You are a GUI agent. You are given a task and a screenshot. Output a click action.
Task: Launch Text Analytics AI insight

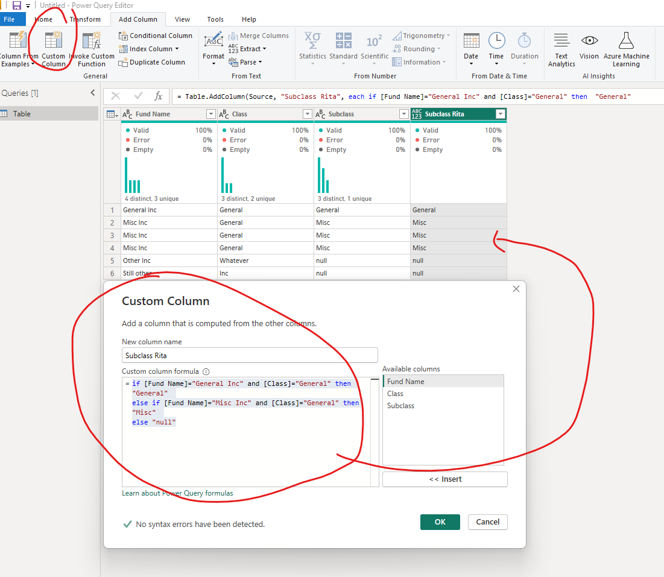[x=561, y=49]
